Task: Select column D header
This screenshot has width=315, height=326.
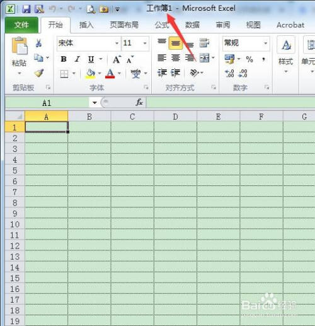Action: pos(176,116)
